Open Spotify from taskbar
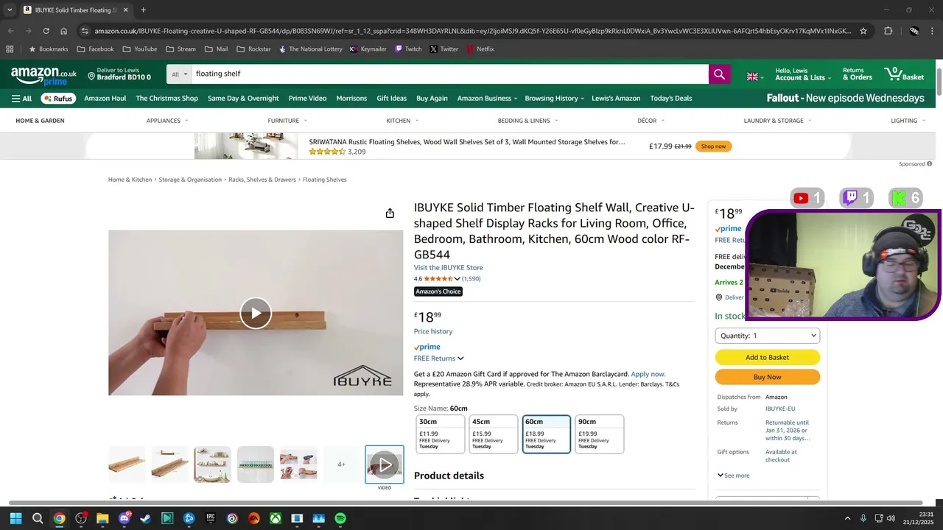This screenshot has width=943, height=530. coord(340,518)
